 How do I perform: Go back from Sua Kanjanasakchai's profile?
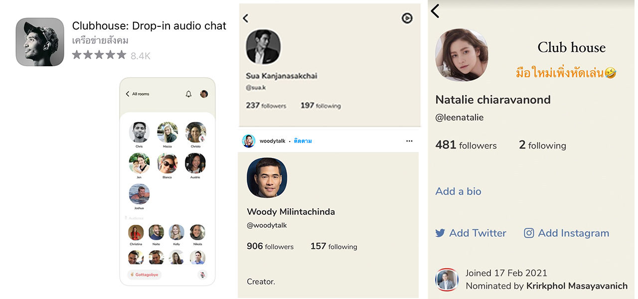coord(245,18)
